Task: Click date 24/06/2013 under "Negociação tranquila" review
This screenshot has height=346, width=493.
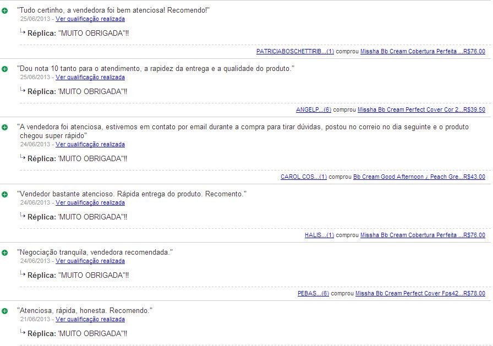Action: click(35, 261)
